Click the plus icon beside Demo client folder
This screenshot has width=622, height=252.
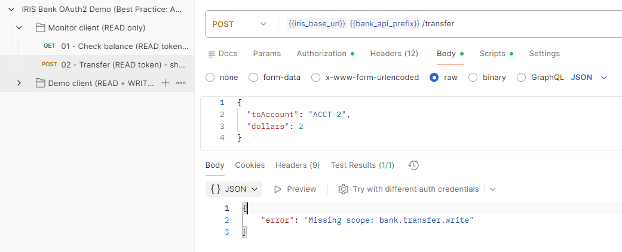tap(166, 83)
